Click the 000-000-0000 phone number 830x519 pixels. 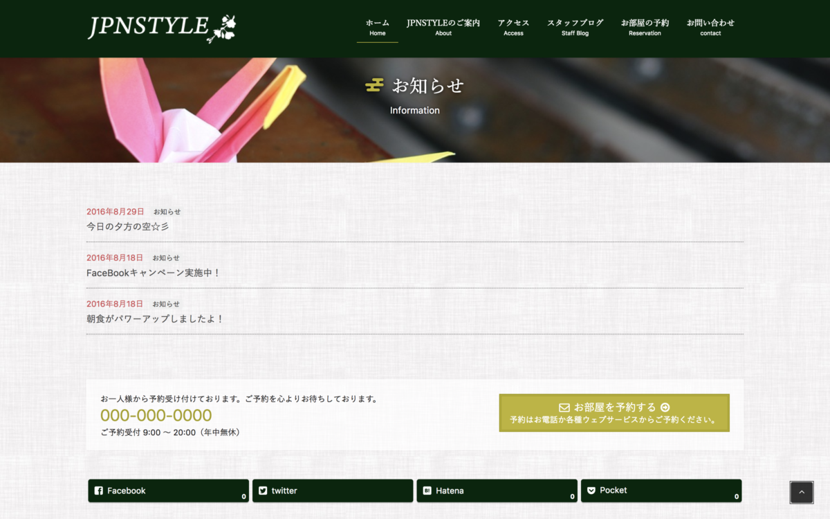(156, 415)
